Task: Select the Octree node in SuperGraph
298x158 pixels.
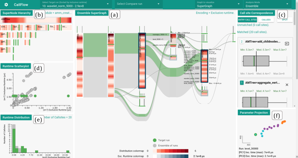Action: coord(204,66)
